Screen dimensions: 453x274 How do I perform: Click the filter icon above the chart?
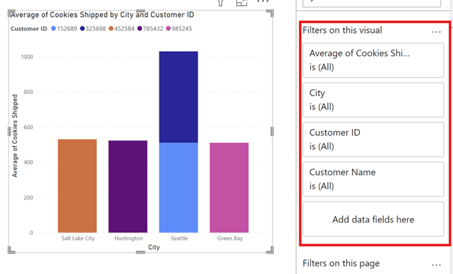click(x=221, y=3)
